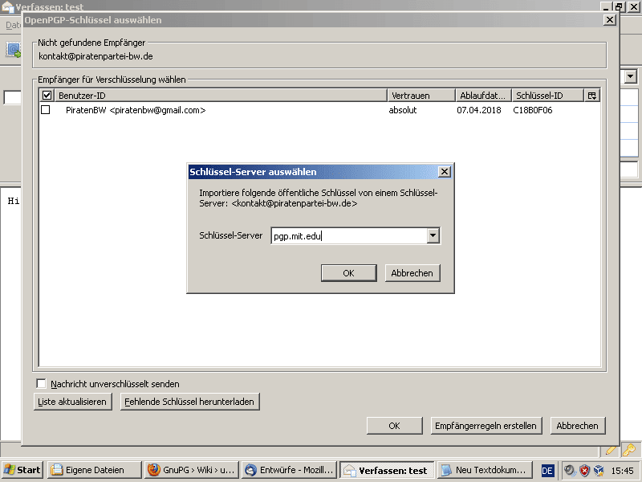Screen dimensions: 642x482
Task: Enable Nachricht unverschlüsselt senden checkbox
Action: [x=41, y=384]
